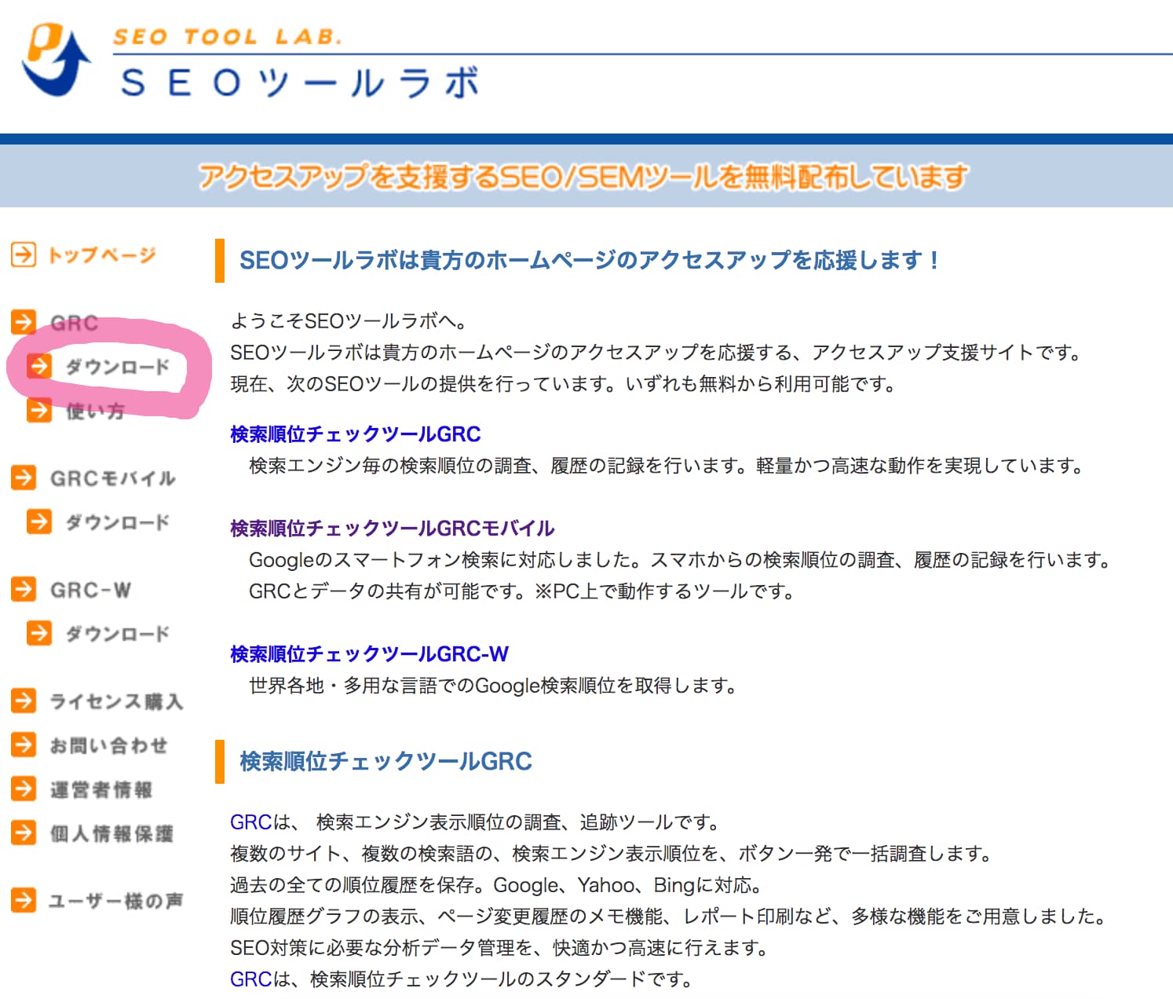Open トップページ in the sidebar
Viewport: 1173px width, 999px height.
(102, 255)
